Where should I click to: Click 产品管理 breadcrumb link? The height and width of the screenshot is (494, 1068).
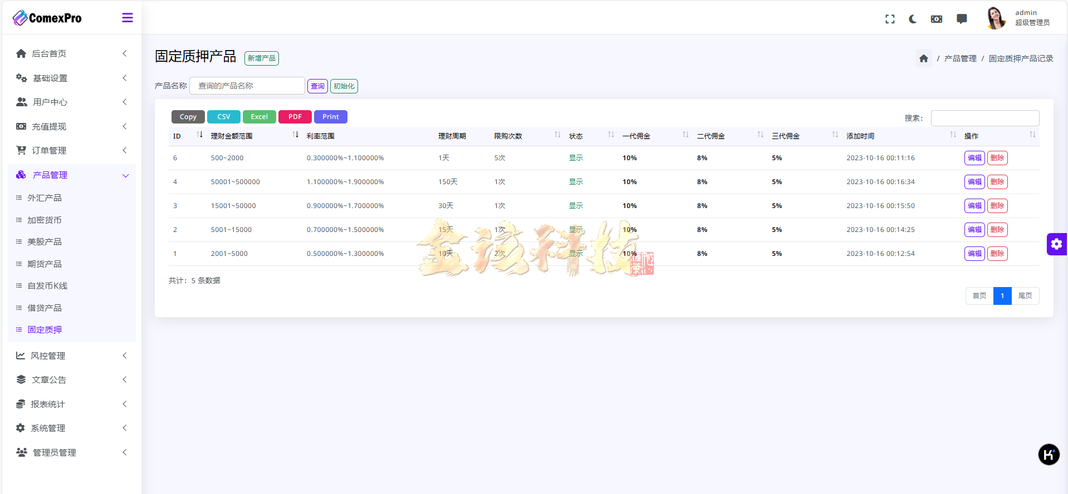point(961,58)
